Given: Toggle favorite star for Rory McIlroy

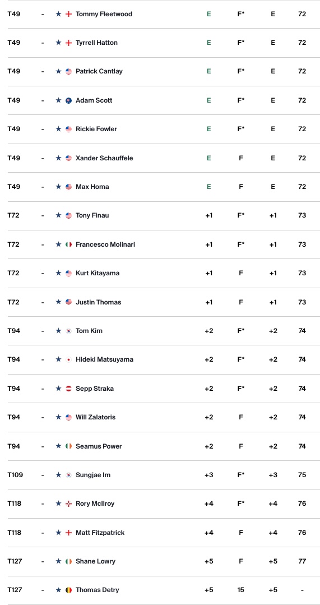Looking at the screenshot, I should pos(58,504).
